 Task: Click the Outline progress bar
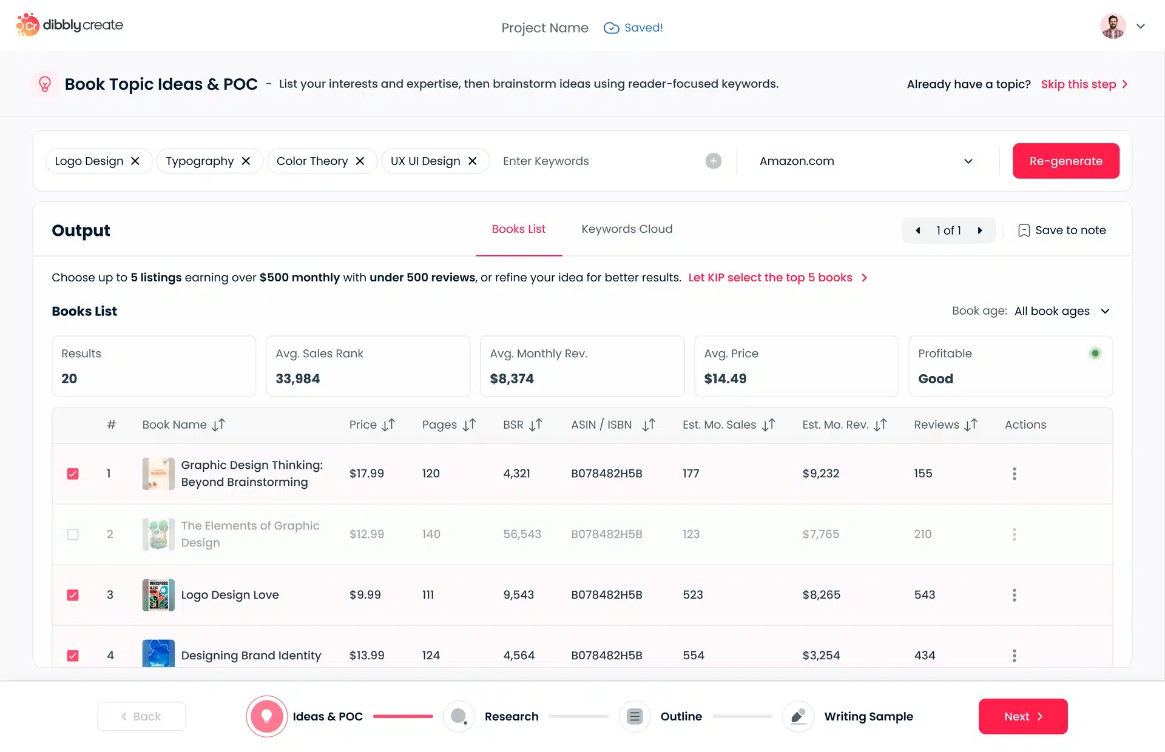click(743, 716)
